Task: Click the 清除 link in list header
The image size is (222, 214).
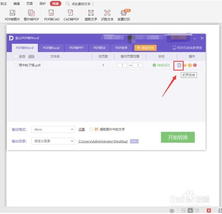Action: tap(31, 57)
